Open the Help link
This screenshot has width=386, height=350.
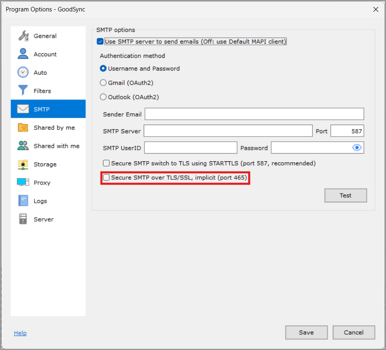pos(20,333)
